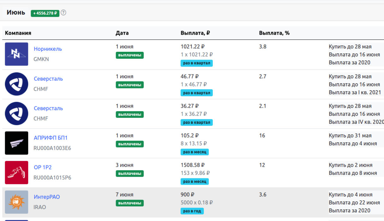Click Выплата до 8 июня text
This screenshot has width=384, height=221.
tap(353, 173)
